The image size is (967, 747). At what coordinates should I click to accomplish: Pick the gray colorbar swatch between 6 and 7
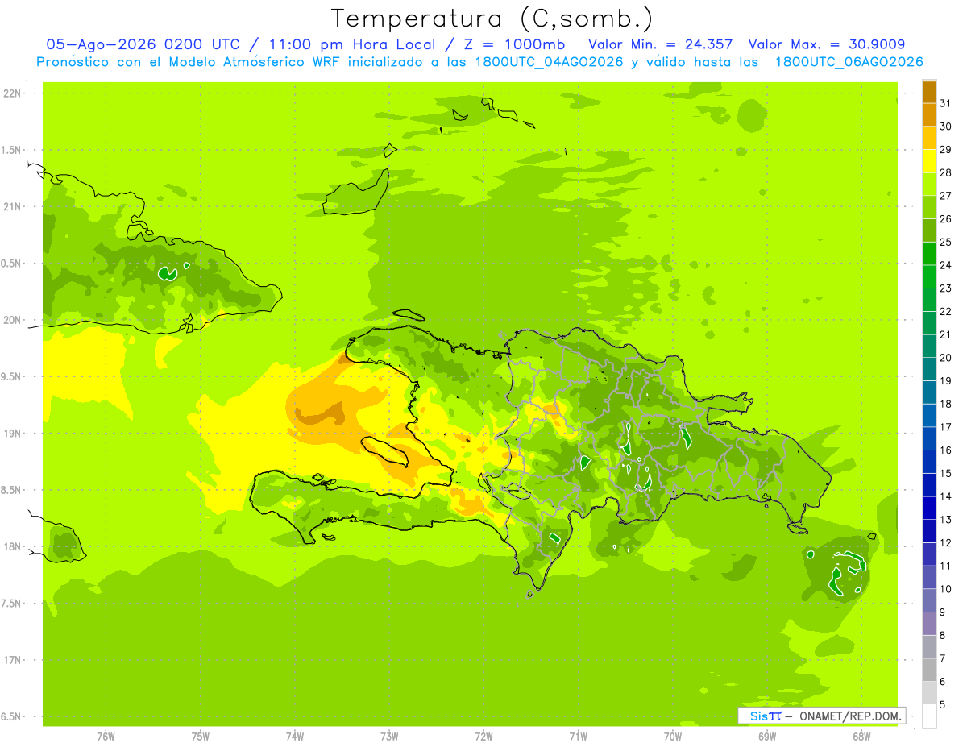coord(929,670)
